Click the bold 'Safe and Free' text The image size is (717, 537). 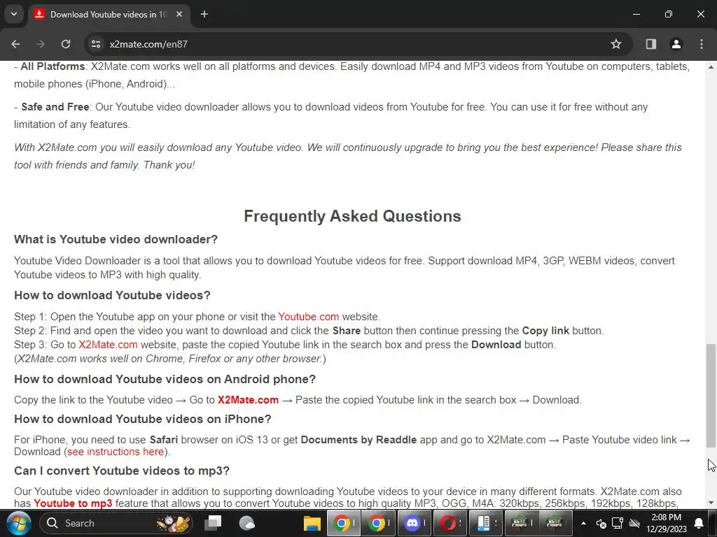click(x=55, y=107)
